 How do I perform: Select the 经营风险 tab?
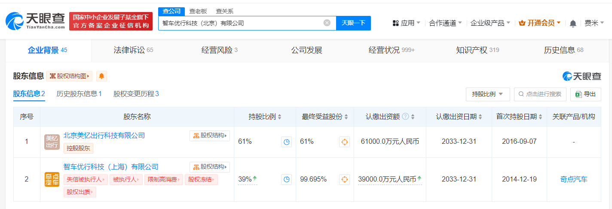click(219, 50)
